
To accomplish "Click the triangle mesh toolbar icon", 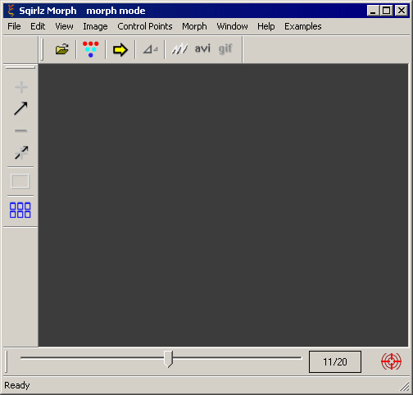I will click(150, 49).
